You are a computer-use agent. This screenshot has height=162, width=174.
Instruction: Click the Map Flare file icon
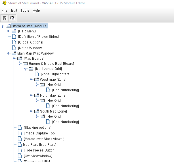pos(20,144)
